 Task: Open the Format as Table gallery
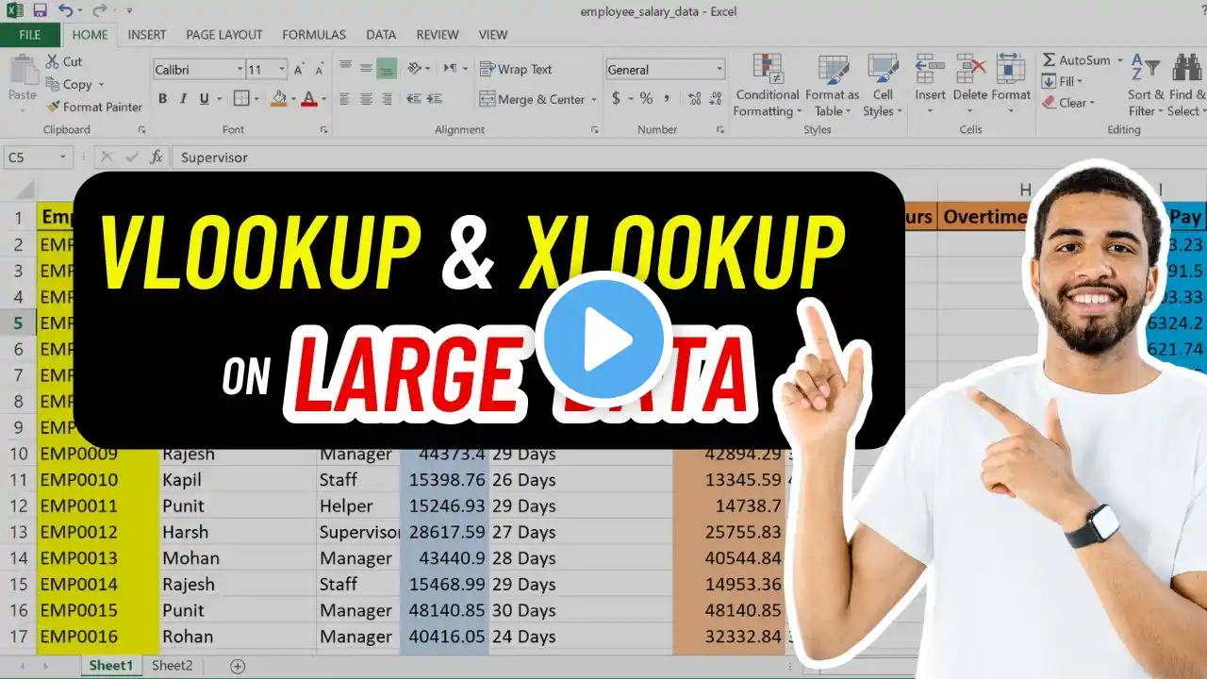point(832,86)
